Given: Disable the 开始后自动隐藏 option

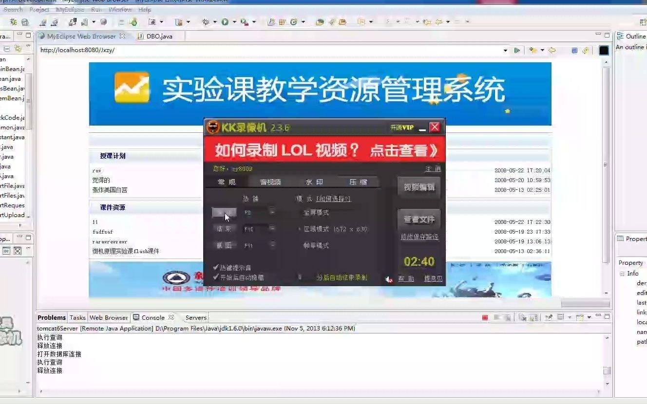Looking at the screenshot, I should (214, 278).
